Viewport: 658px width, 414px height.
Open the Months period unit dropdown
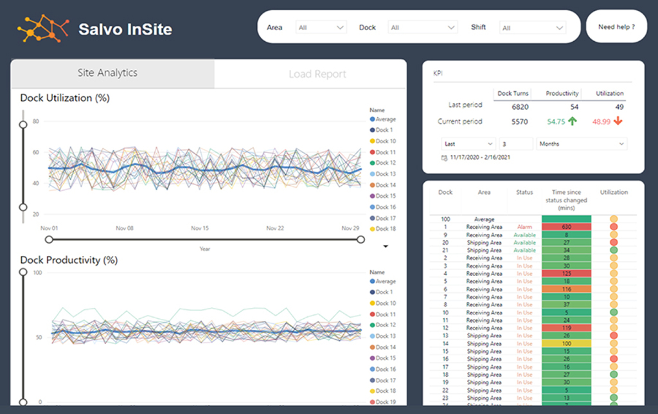point(581,144)
